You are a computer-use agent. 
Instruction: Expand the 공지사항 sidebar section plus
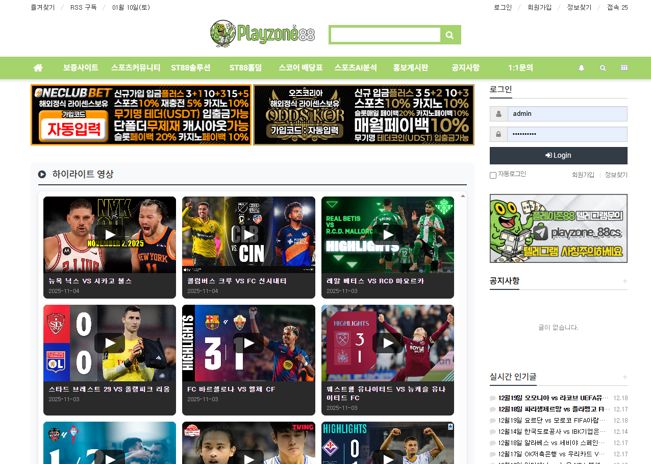pos(624,281)
